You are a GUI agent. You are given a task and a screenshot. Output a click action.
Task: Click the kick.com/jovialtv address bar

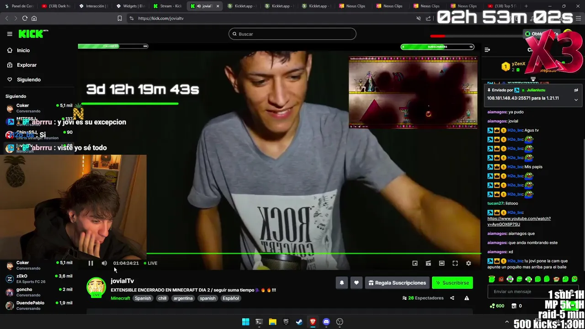[161, 18]
